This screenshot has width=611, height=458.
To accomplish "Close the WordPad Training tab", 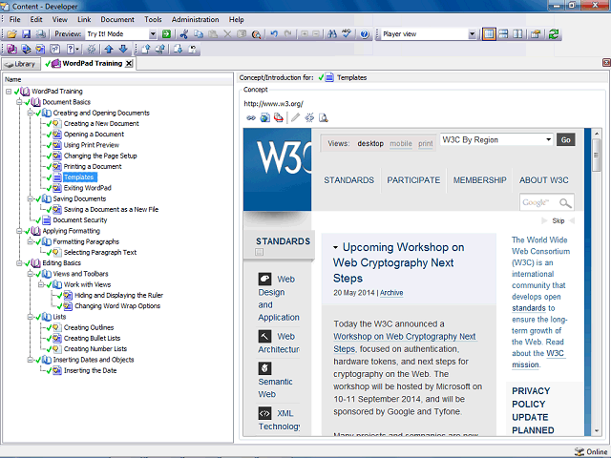I will coord(129,64).
